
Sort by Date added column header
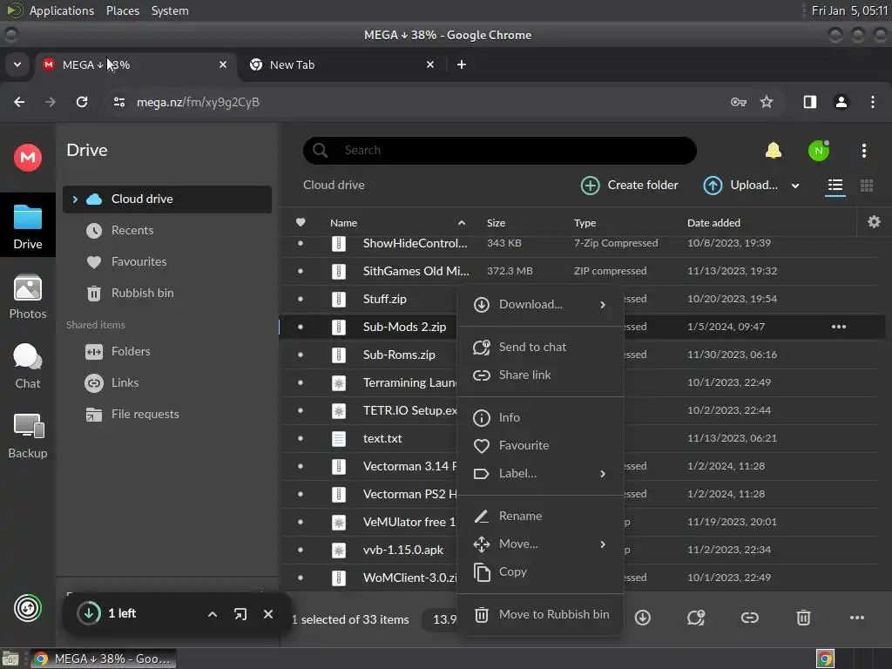(x=713, y=223)
